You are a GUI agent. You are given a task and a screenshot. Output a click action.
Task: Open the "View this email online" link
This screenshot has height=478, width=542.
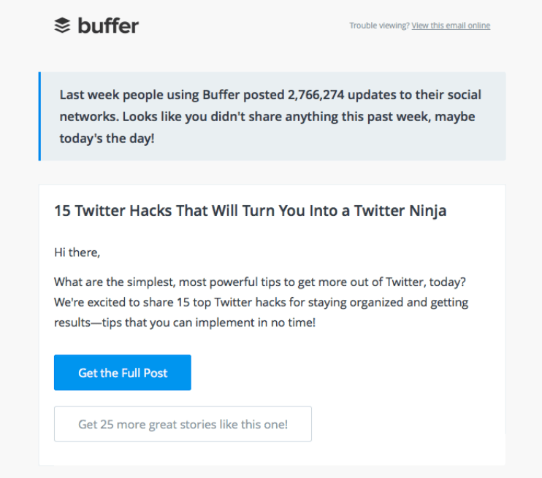click(x=451, y=26)
